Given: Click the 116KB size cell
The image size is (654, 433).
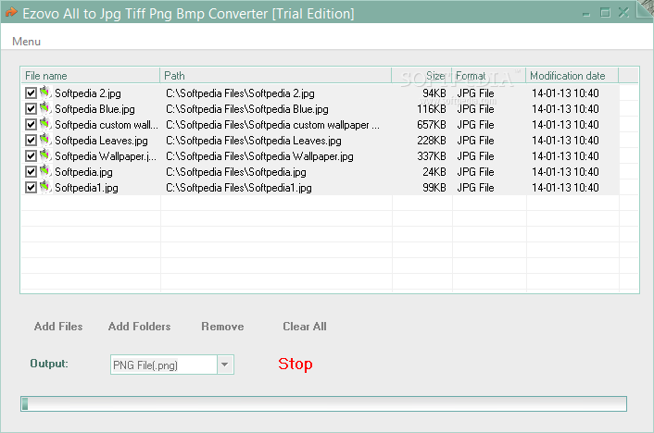Looking at the screenshot, I should coord(432,109).
